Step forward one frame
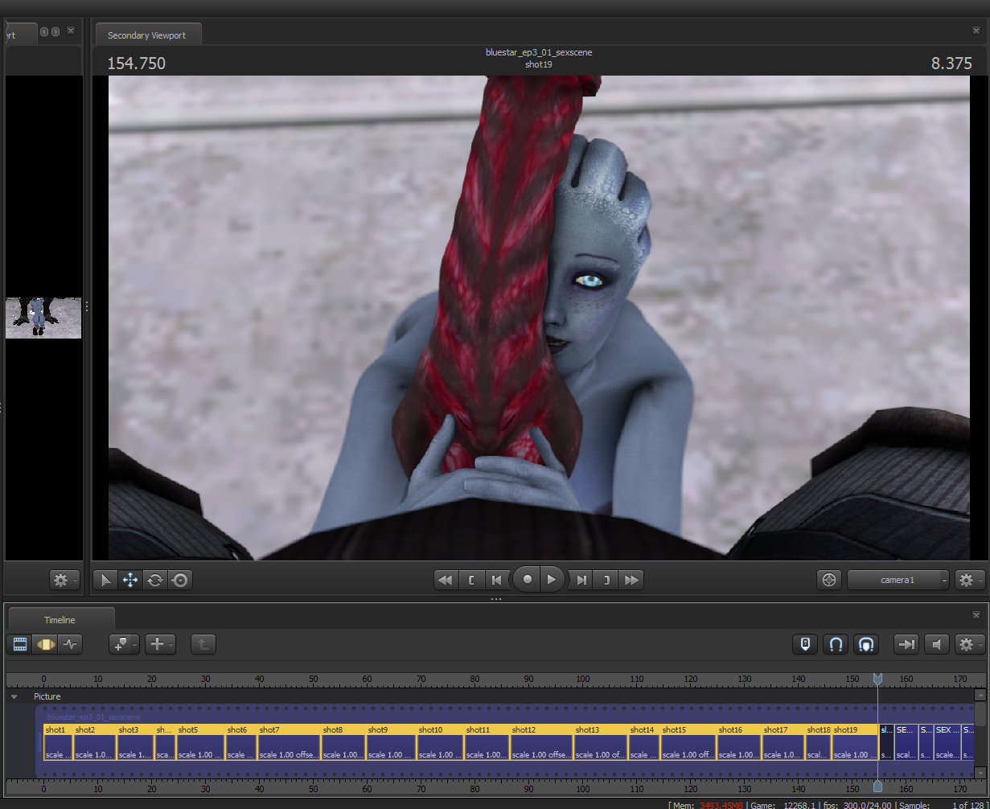 (x=581, y=580)
